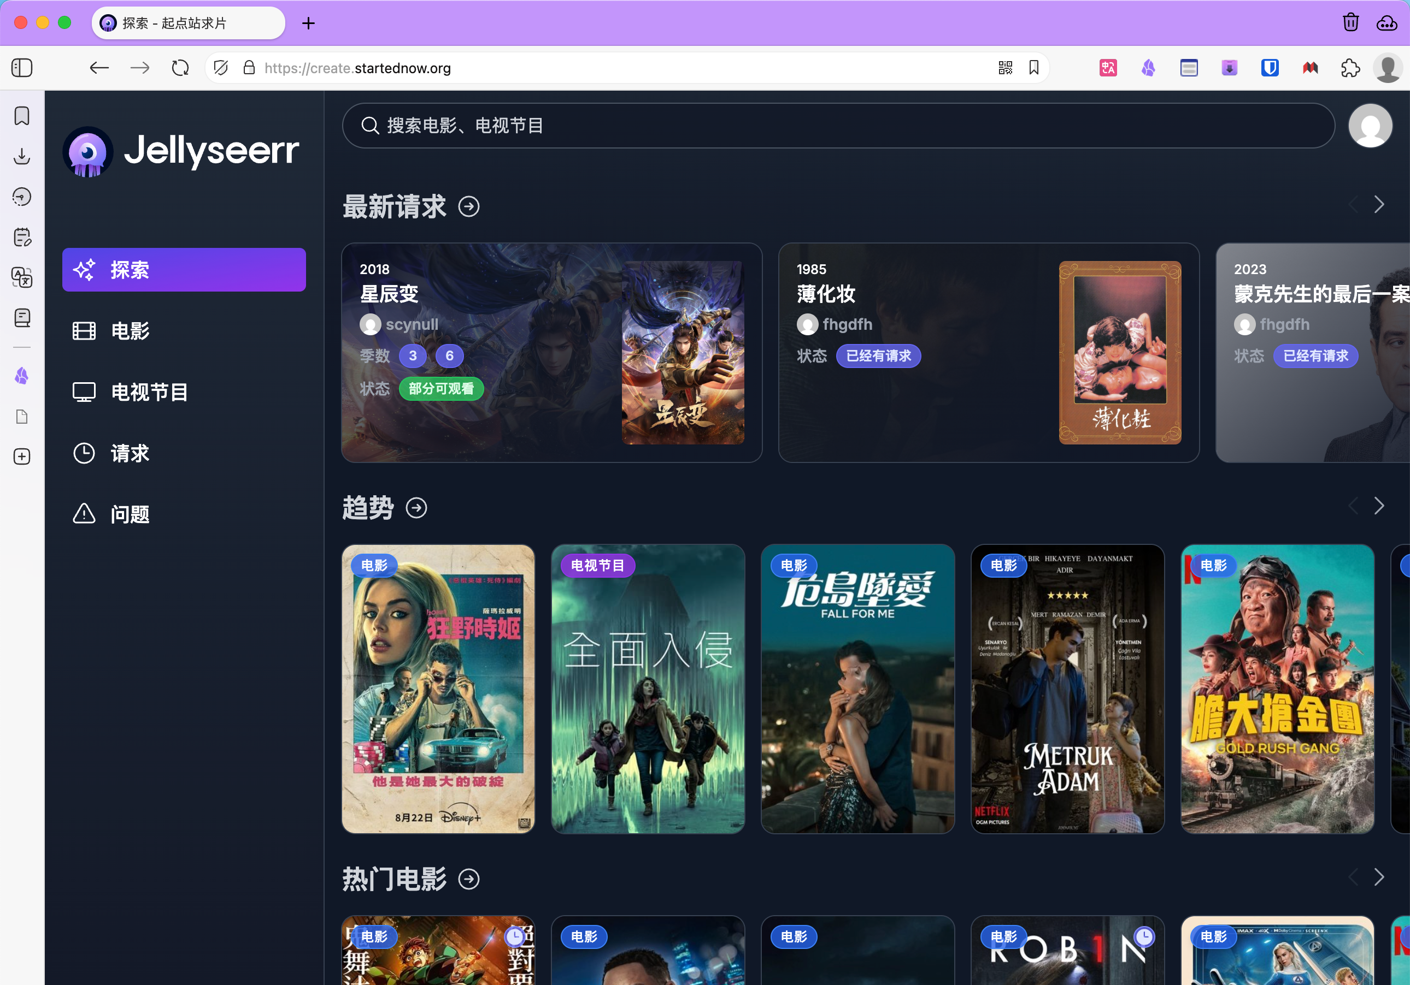Click the search box for movies and TV shows

click(838, 126)
